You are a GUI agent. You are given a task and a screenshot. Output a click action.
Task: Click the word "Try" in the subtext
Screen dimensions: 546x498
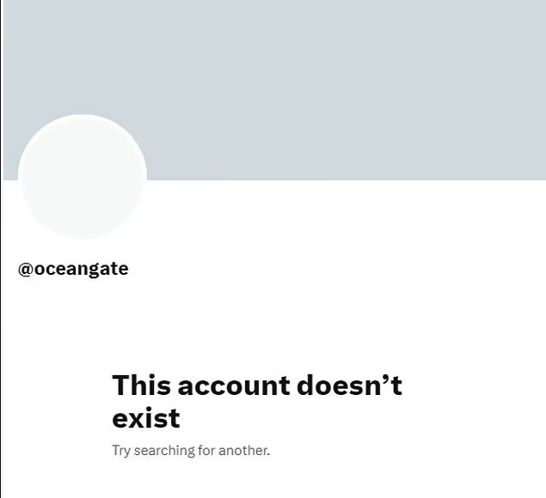[121, 451]
